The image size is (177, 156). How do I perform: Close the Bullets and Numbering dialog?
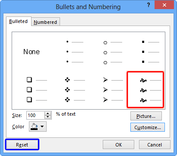[164, 5]
